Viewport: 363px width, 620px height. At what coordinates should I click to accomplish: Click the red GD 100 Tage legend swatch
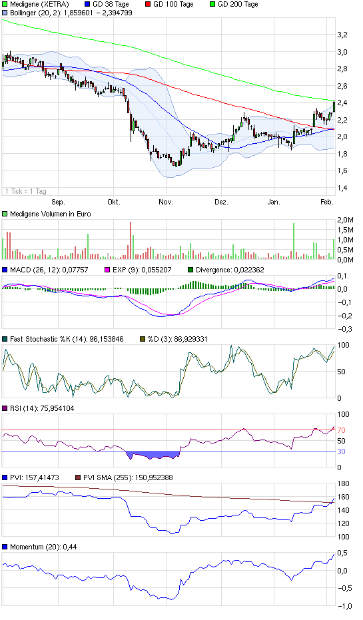click(x=149, y=5)
